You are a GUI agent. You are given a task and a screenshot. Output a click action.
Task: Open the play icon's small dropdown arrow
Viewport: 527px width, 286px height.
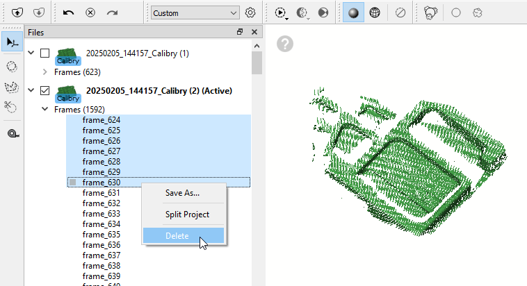[286, 19]
